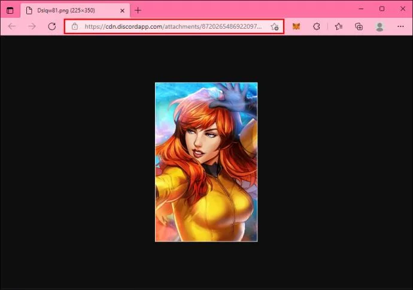Open a new tab with plus button
Image resolution: width=413 pixels, height=290 pixels.
pos(138,11)
